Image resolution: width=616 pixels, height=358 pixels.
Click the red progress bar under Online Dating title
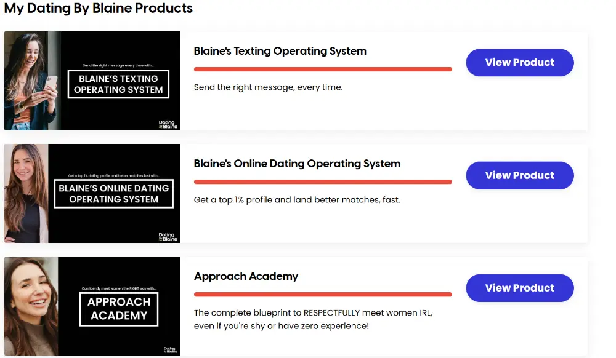pos(323,182)
